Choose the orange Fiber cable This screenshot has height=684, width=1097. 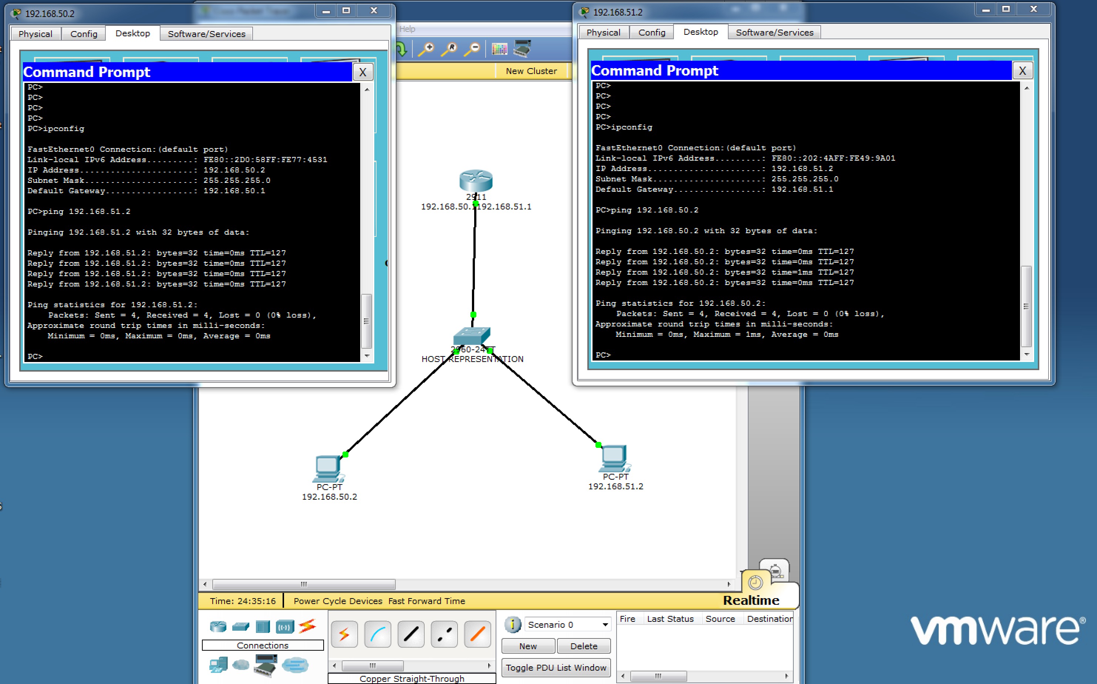click(x=477, y=634)
